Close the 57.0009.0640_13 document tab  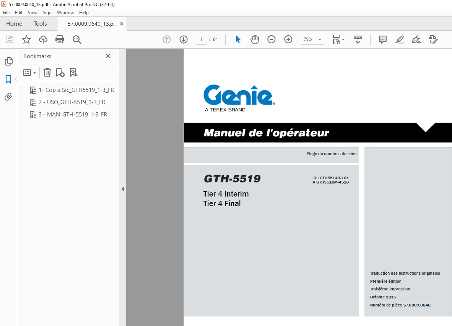[122, 24]
